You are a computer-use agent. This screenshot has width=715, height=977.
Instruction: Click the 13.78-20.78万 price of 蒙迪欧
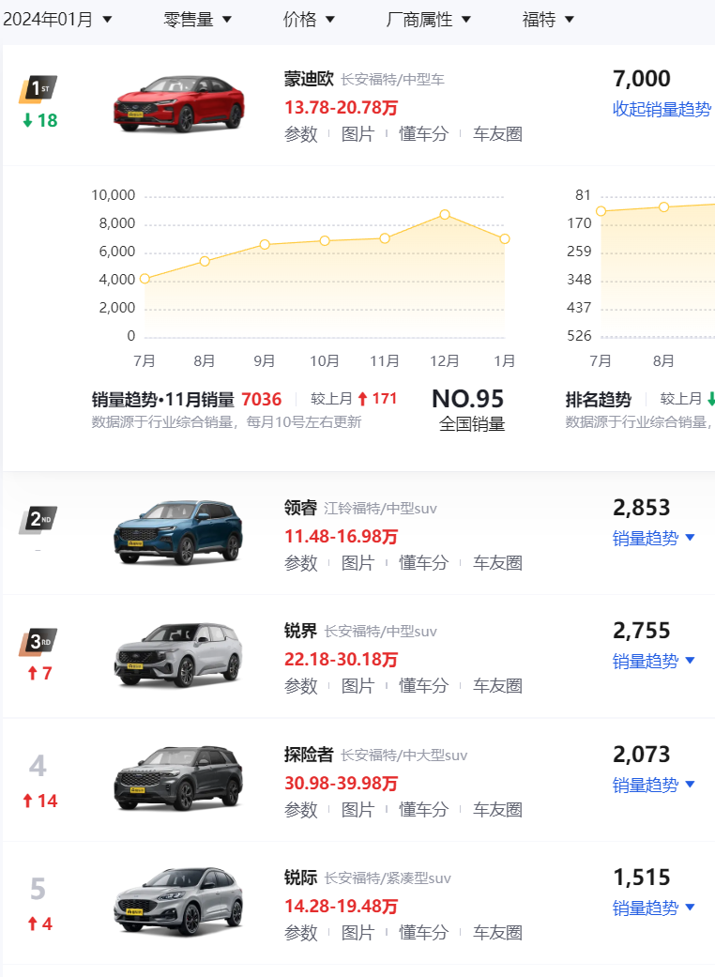[341, 108]
